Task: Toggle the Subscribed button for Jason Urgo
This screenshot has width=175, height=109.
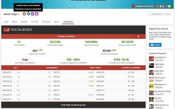Action: (155, 14)
